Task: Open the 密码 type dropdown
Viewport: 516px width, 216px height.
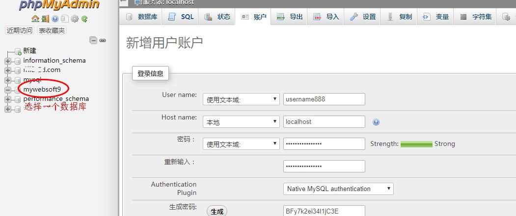Action: [x=241, y=144]
